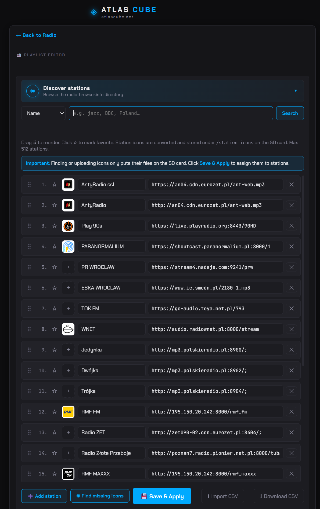This screenshot has width=320, height=509.
Task: Star Play 90s as favorite
Action: (x=55, y=226)
